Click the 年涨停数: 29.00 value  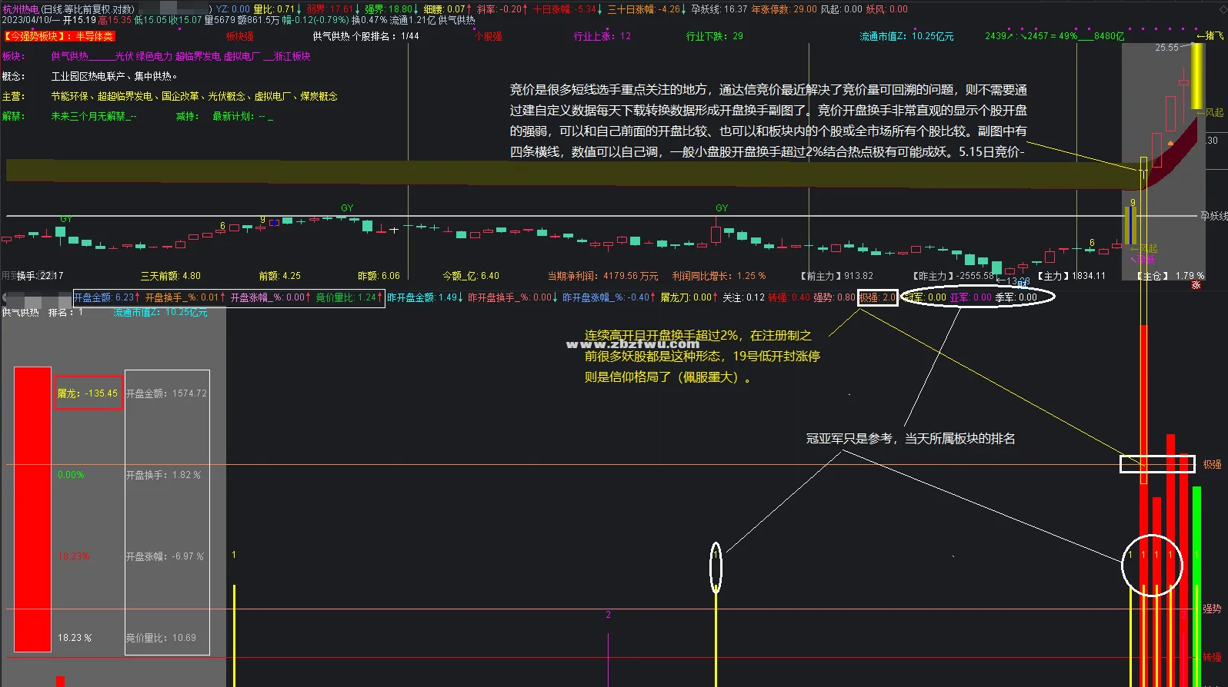point(784,9)
